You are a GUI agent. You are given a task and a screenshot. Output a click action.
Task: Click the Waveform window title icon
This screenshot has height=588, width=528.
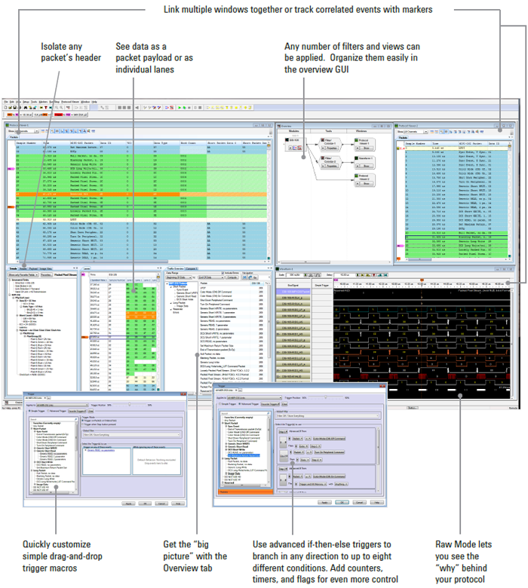click(278, 269)
